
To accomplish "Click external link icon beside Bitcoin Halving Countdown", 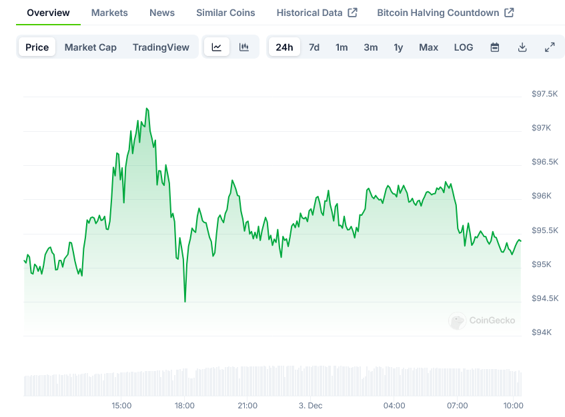I will (x=509, y=13).
